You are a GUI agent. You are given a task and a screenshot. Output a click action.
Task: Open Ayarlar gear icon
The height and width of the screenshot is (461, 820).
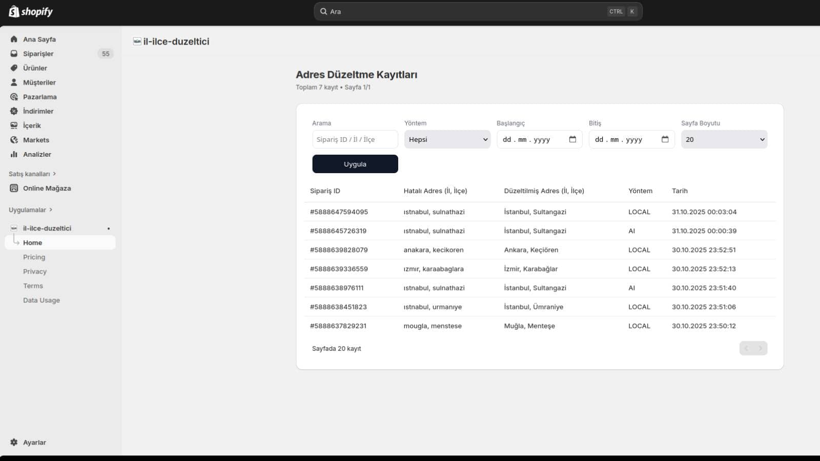pos(14,442)
